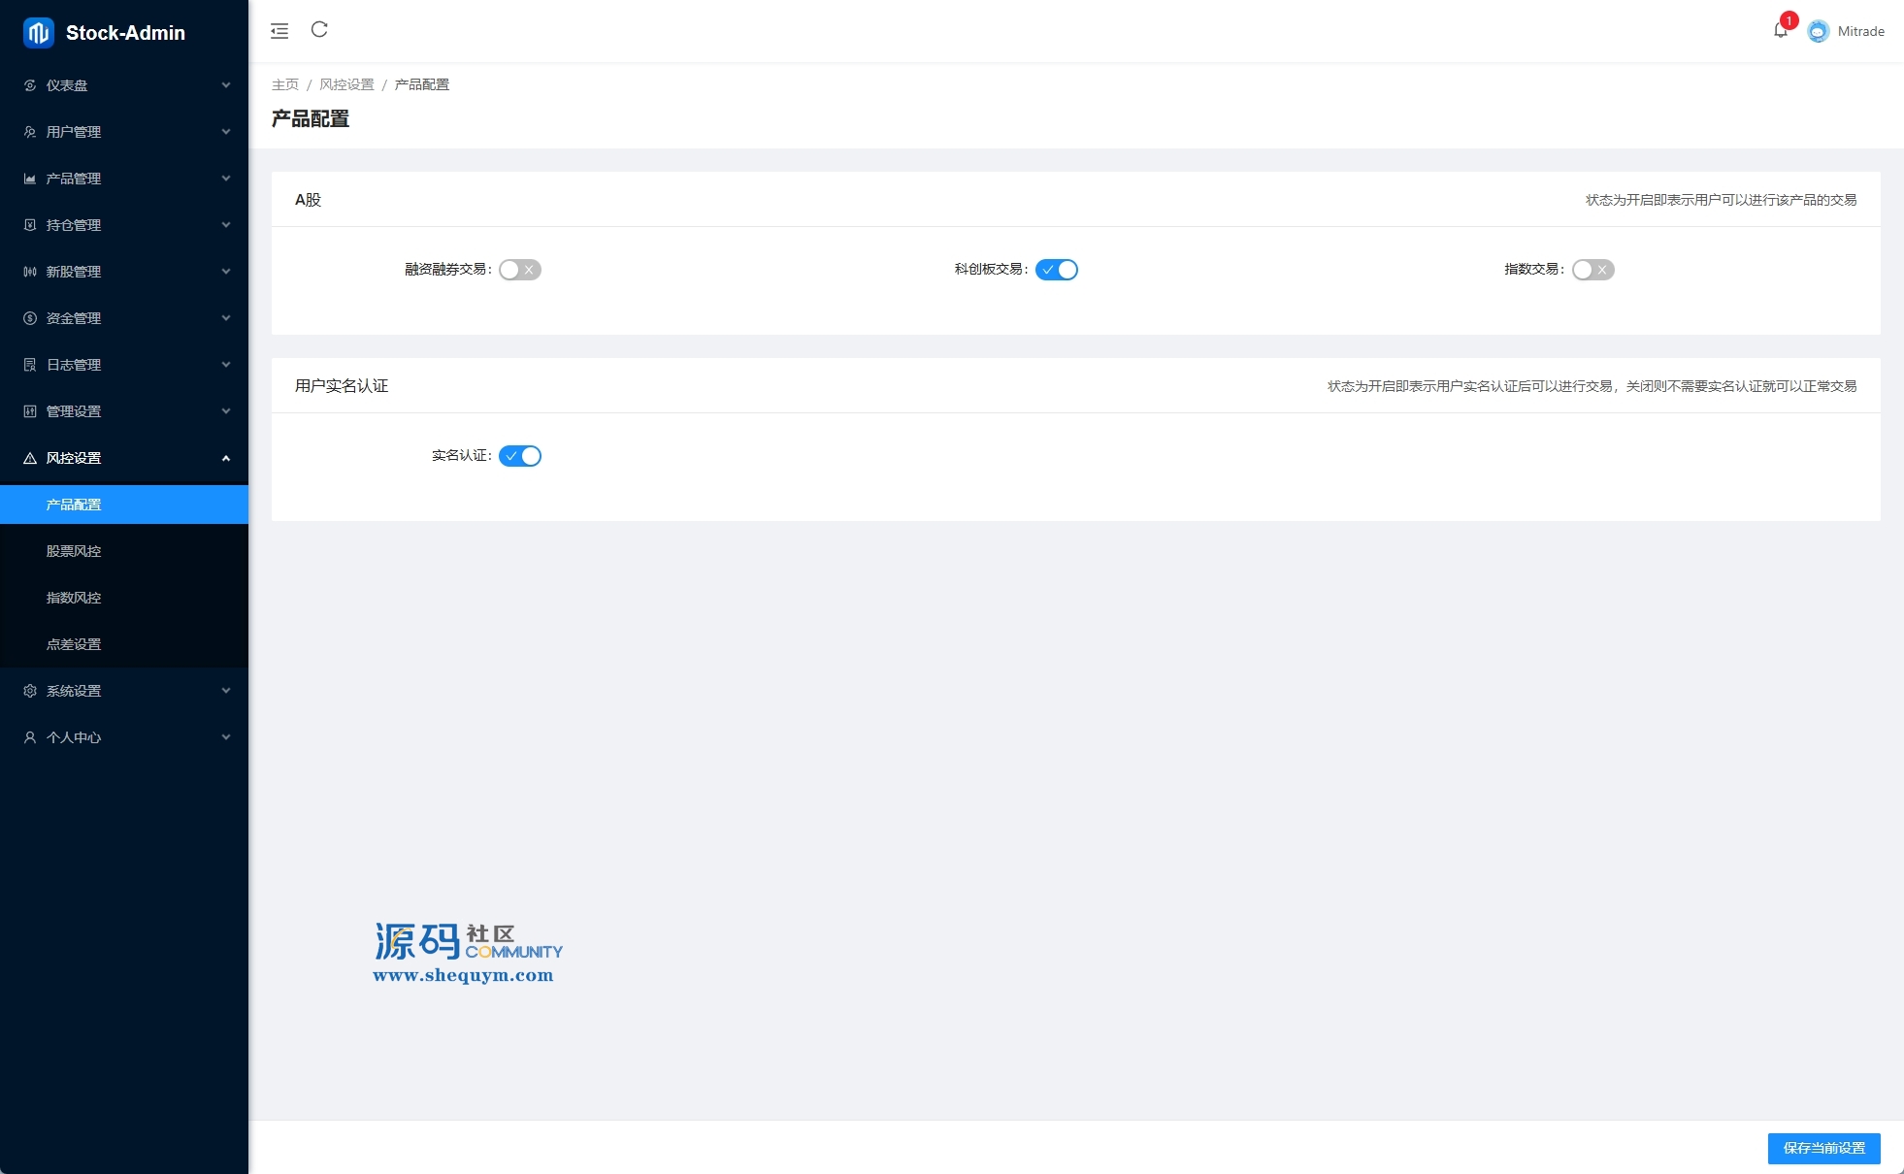Click the 仪表盘 dashboard icon

point(30,85)
